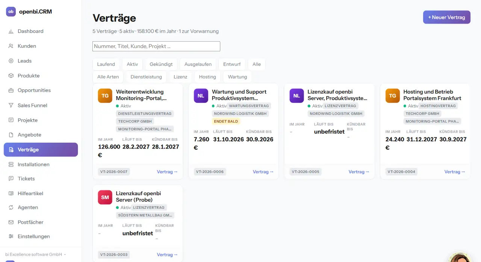This screenshot has height=262, width=481.
Task: Click the Kunden people icon in sidebar
Action: 11,46
